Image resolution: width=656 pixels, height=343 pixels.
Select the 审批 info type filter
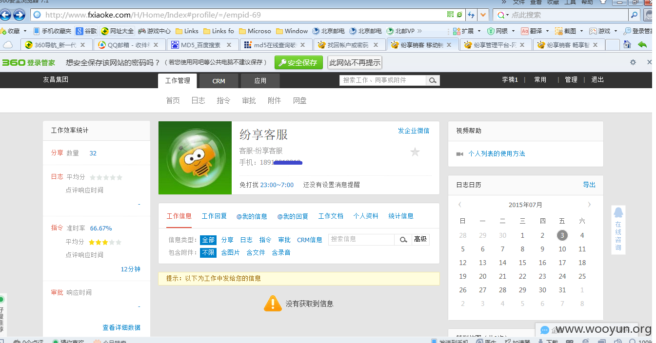tap(284, 240)
